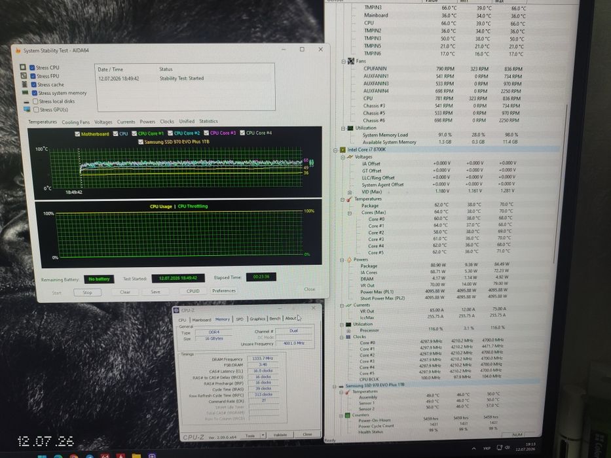
Task: Click the CPU Temperatures thermometer icon
Action: 349,199
